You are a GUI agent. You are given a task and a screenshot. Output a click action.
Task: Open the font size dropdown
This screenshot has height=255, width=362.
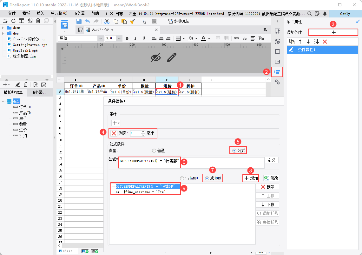(119, 38)
